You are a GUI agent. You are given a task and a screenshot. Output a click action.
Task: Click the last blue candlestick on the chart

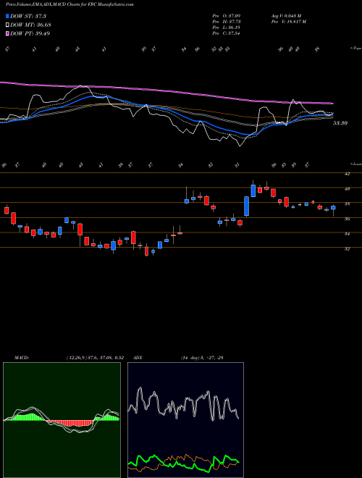(333, 208)
